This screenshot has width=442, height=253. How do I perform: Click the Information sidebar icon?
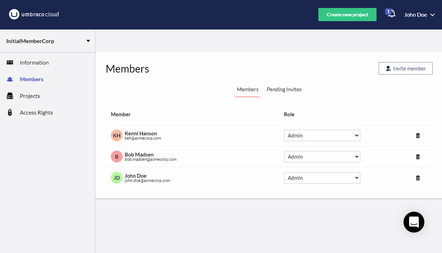(x=10, y=62)
